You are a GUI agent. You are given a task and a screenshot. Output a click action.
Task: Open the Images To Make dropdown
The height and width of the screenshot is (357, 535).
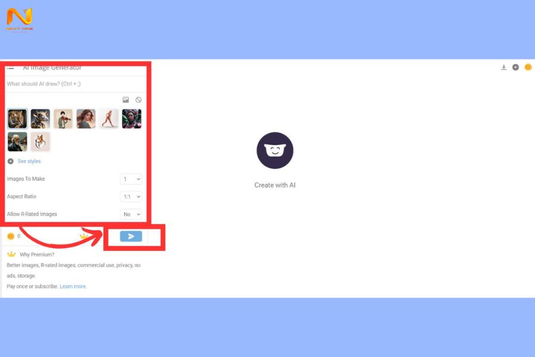pos(131,179)
